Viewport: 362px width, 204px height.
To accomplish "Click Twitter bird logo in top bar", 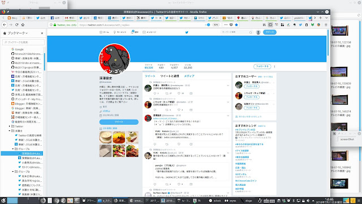I will point(187,32).
